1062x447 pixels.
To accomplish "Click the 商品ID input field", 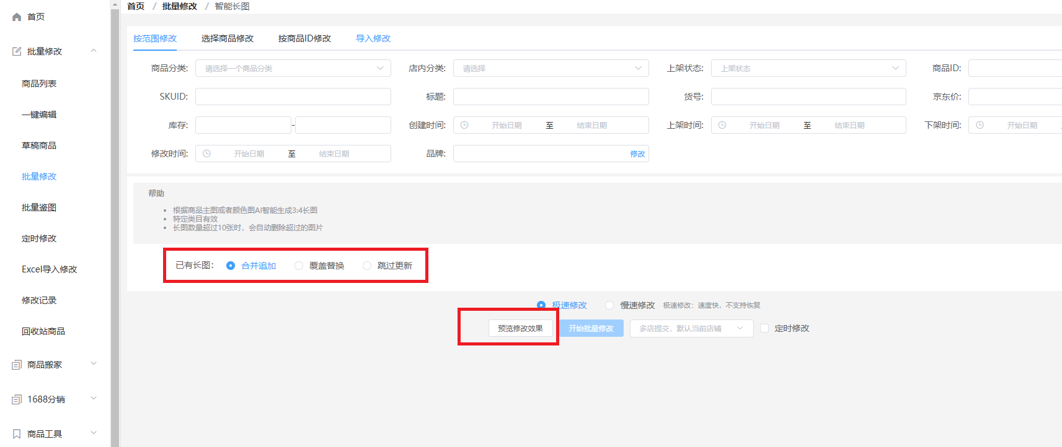I will click(1015, 68).
